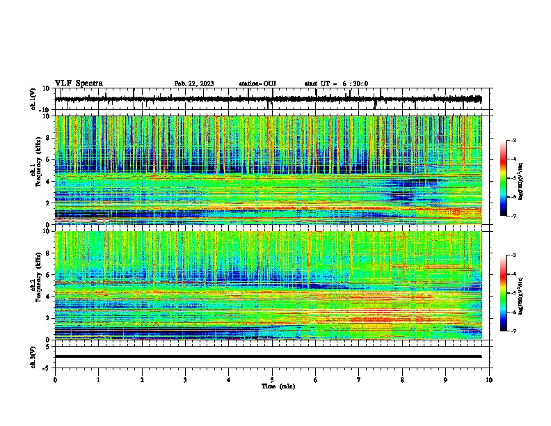
Task: Click the 6 kHz tick on ch.2 spectrogram
Action: (48, 275)
